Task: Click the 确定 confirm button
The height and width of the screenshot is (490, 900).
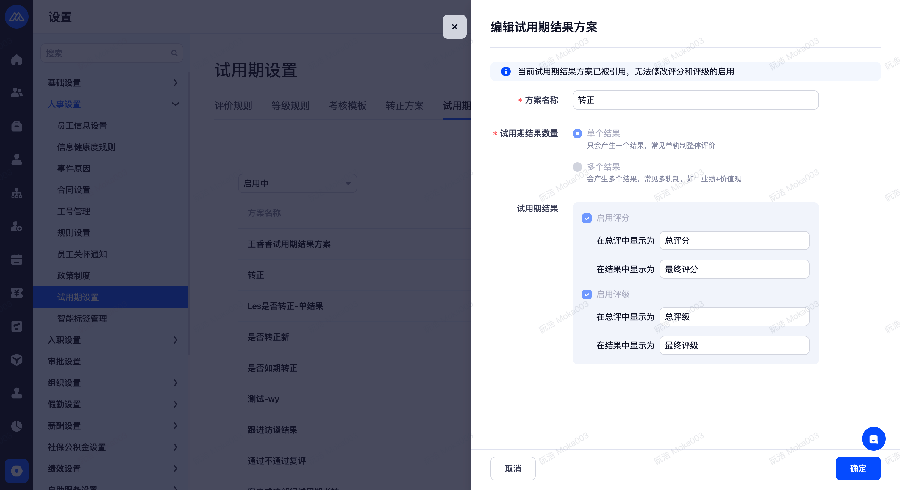Action: (858, 468)
